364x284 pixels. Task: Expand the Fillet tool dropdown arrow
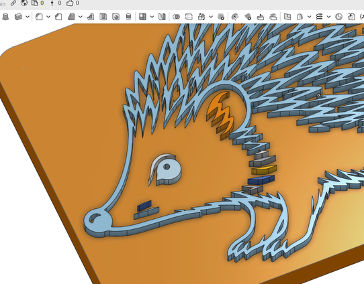click(x=48, y=17)
